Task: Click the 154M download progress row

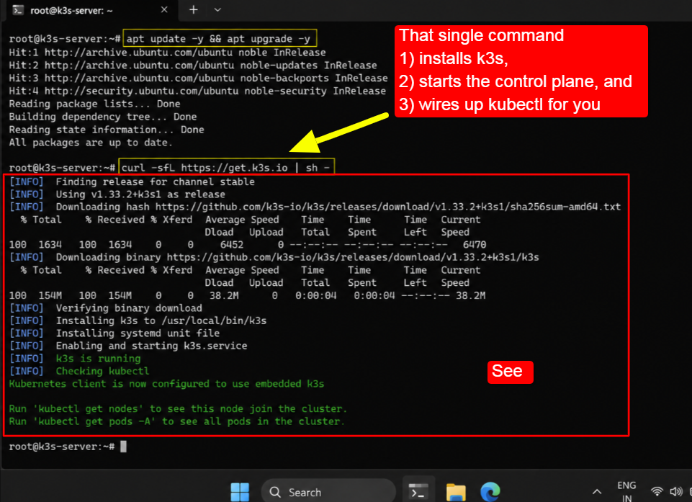Action: (x=247, y=295)
